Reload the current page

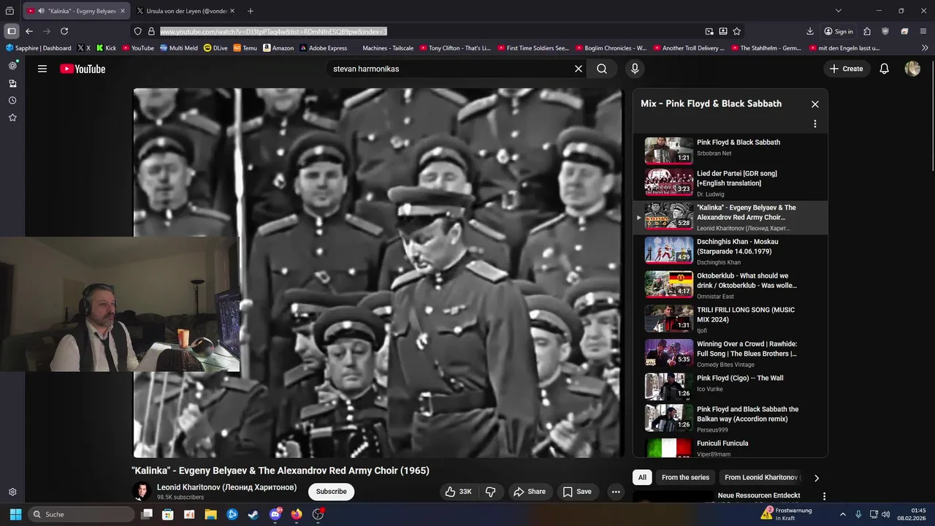(x=64, y=31)
